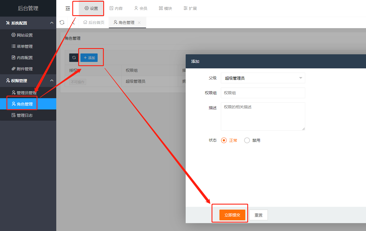Select the 正常 status radio button
Screen dimensions: 366x231
224,140
